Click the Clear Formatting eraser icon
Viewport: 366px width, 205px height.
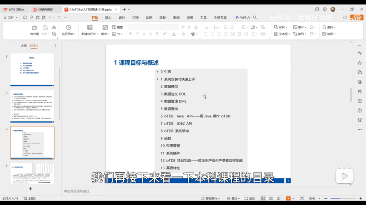[196, 27]
